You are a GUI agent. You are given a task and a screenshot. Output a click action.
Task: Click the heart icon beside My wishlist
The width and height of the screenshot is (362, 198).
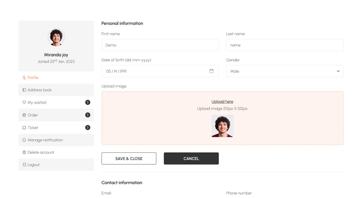(x=24, y=103)
